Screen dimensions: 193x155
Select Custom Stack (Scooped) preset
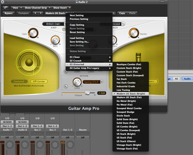pyautogui.click(x=131, y=75)
